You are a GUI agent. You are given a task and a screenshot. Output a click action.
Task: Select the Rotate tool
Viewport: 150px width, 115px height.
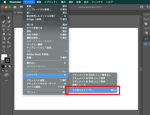click(9, 30)
